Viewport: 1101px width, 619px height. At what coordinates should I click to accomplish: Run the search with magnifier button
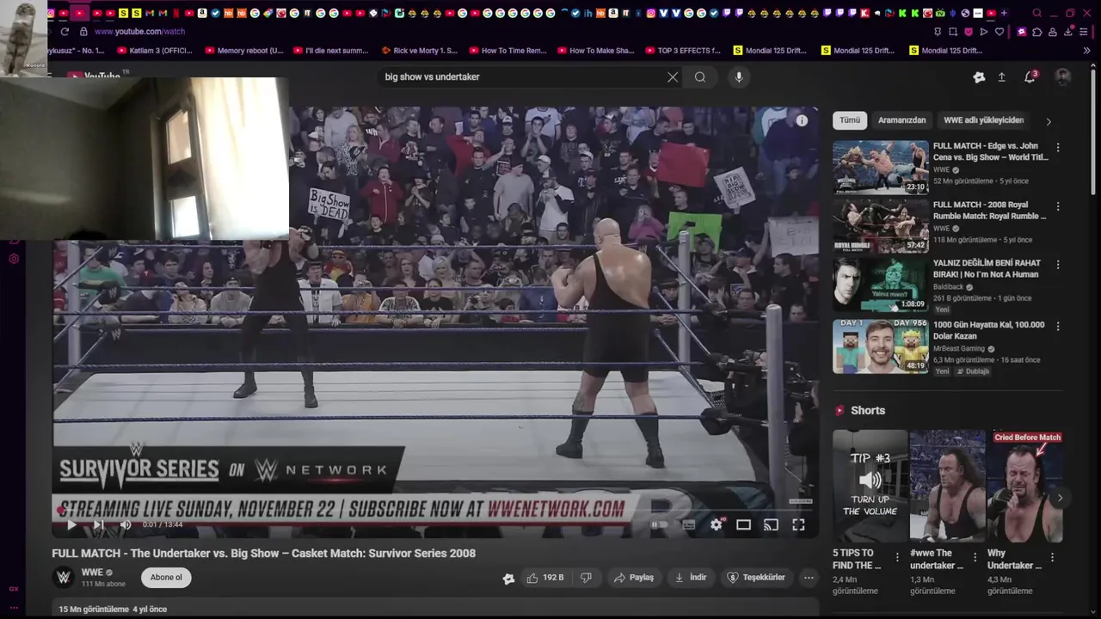pyautogui.click(x=700, y=77)
